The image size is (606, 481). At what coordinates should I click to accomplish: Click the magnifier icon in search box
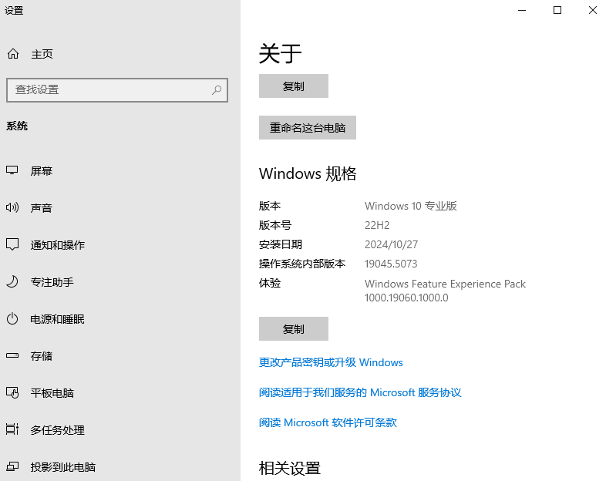(217, 90)
